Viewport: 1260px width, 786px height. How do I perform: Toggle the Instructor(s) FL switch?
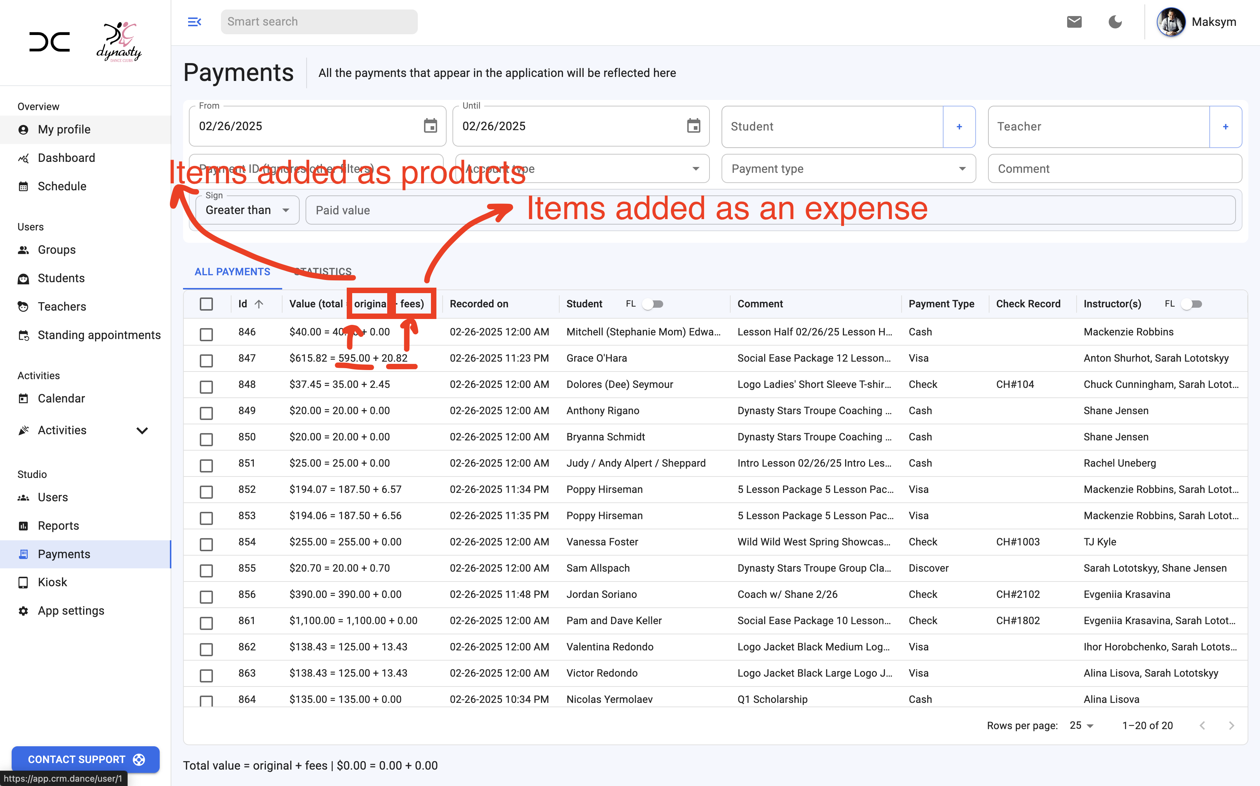[1192, 304]
